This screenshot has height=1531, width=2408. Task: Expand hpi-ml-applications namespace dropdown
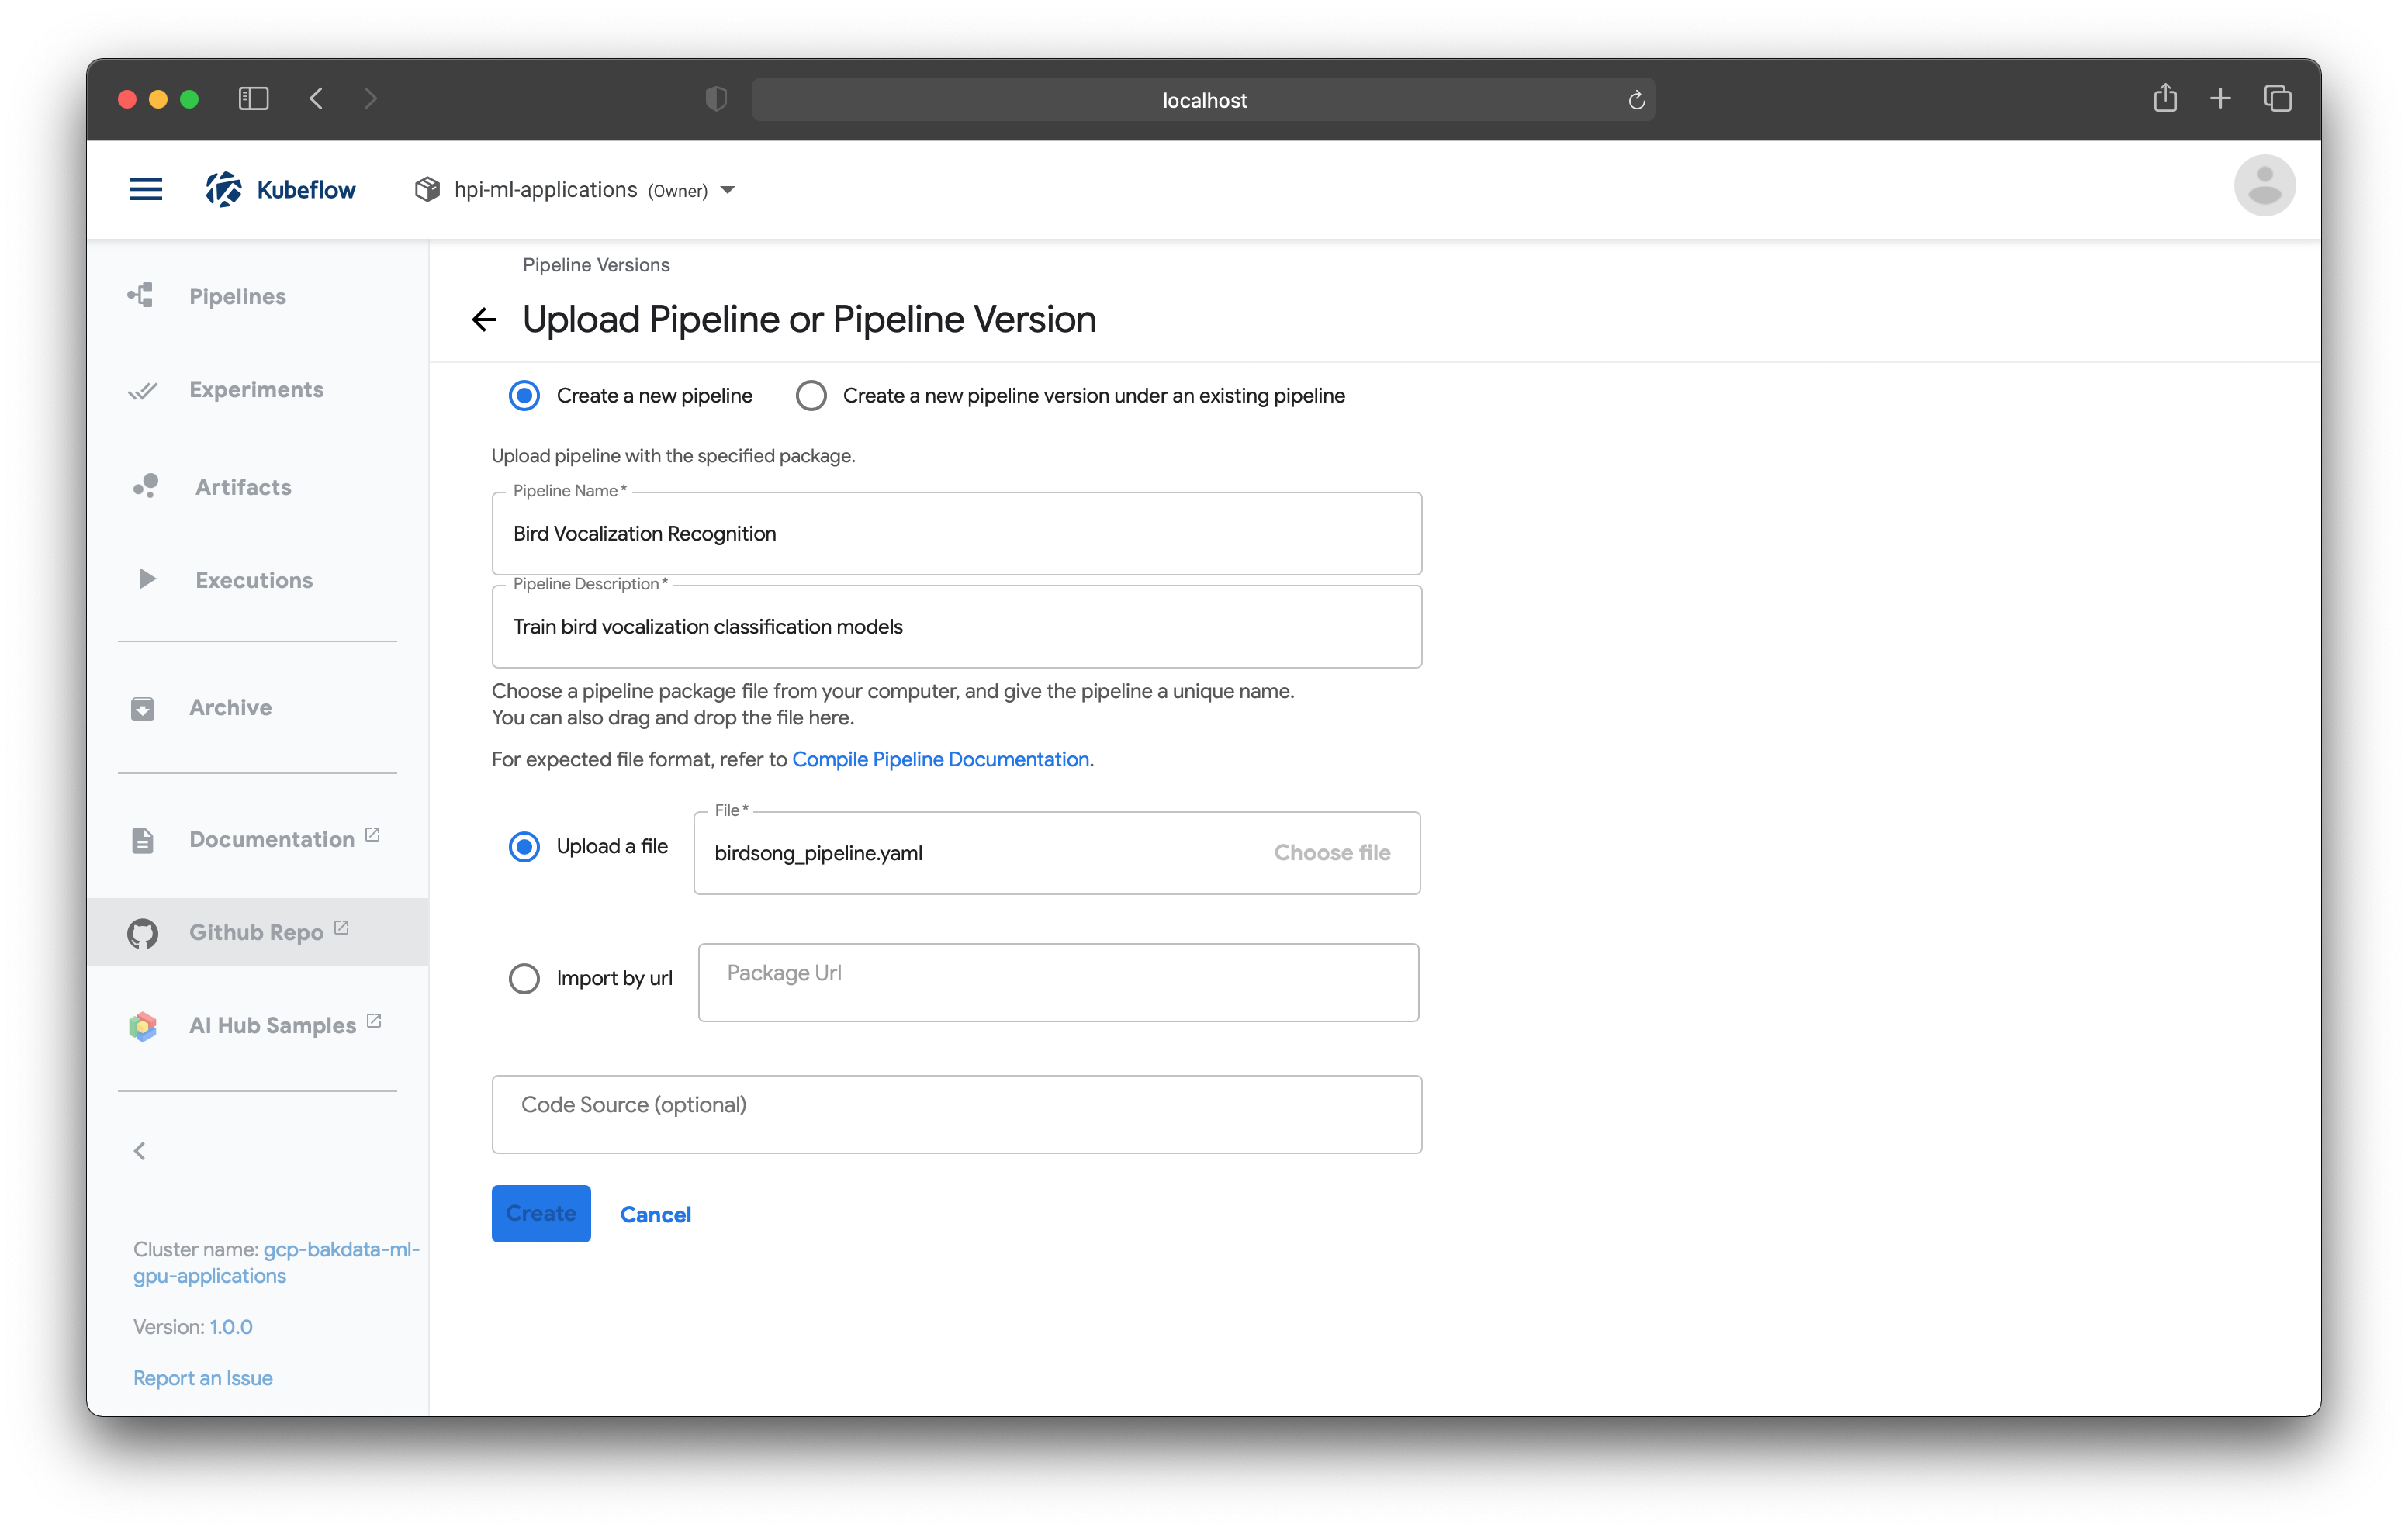click(727, 190)
